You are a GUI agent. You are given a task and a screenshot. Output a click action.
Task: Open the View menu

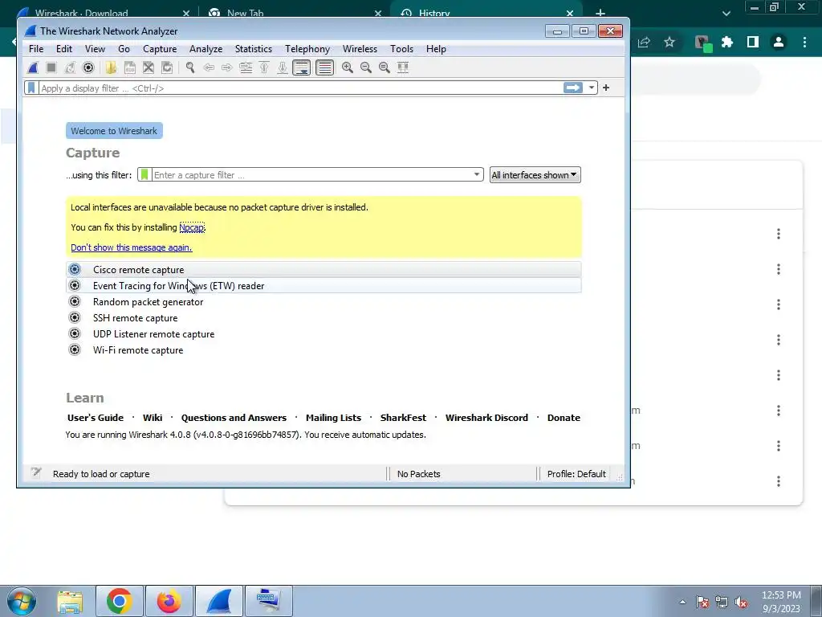(95, 49)
